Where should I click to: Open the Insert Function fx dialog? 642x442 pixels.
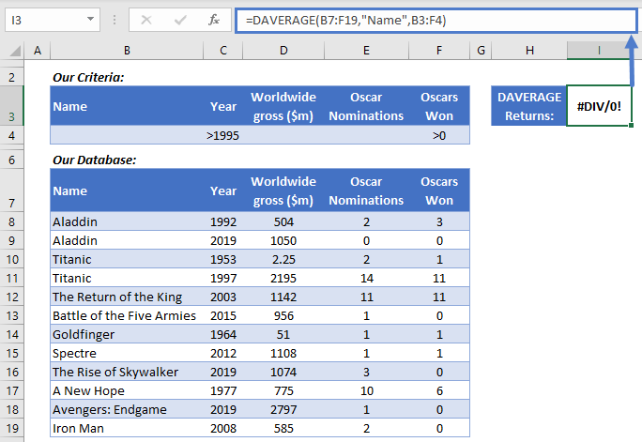tap(214, 20)
